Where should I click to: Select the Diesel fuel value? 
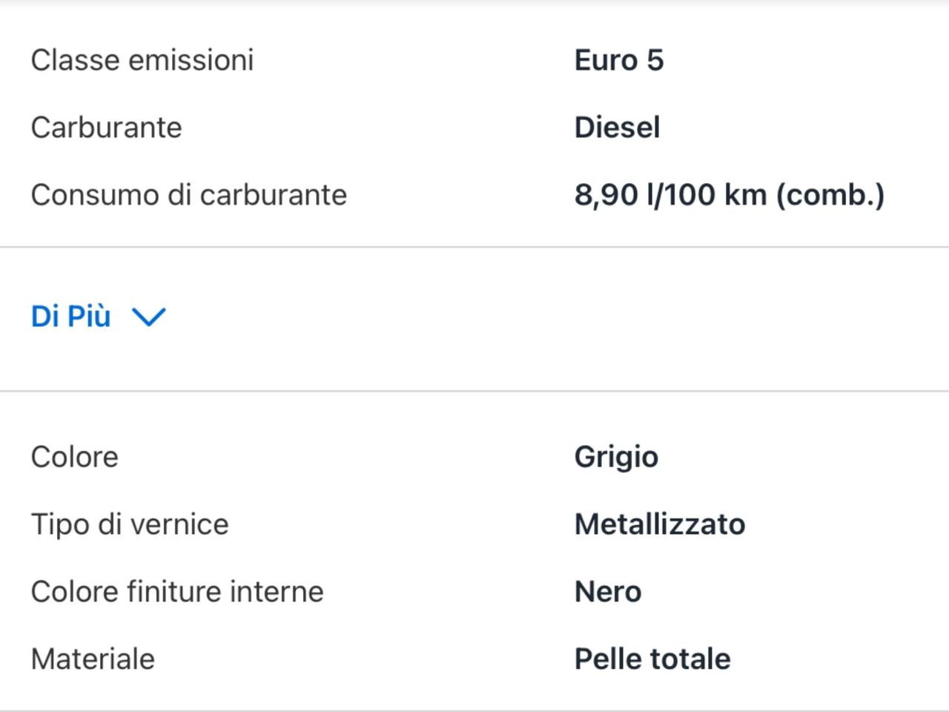[617, 128]
